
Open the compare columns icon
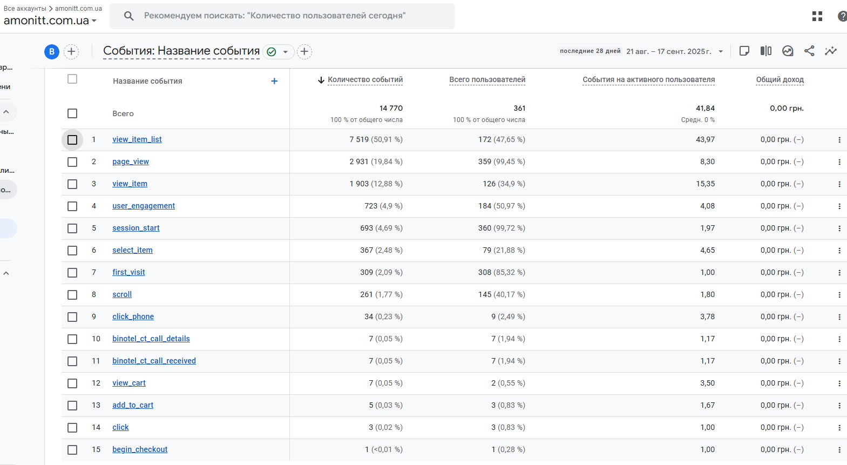click(x=766, y=51)
